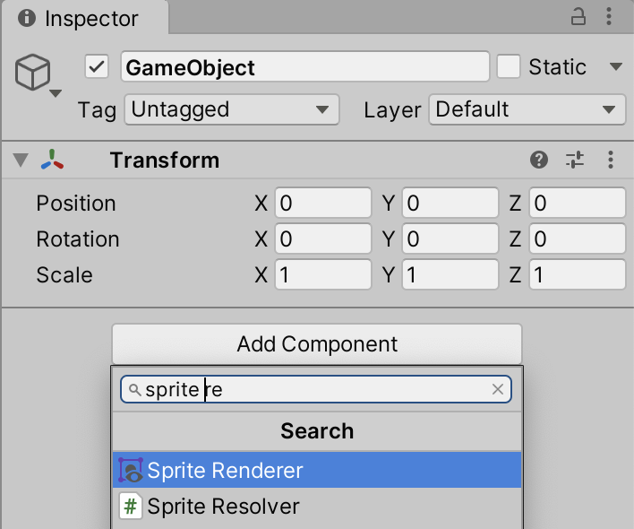The height and width of the screenshot is (529, 634).
Task: Click the Add Component button
Action: [316, 344]
